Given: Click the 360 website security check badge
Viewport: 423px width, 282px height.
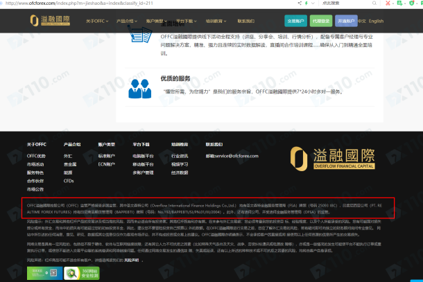Looking at the screenshot, I should pyautogui.click(x=82, y=274).
